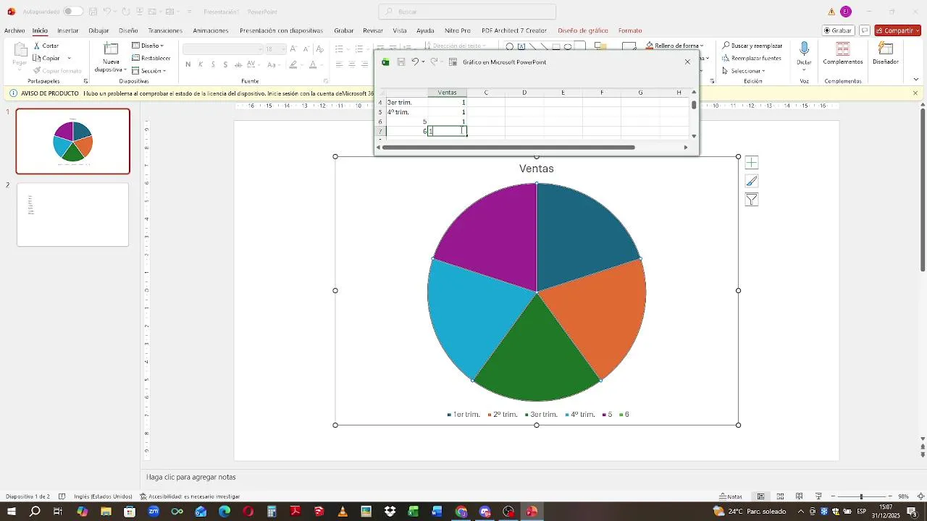This screenshot has height=521, width=927.
Task: Click the Copiar icon
Action: (x=36, y=58)
